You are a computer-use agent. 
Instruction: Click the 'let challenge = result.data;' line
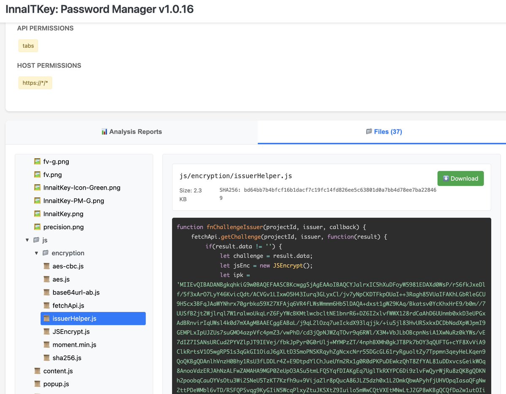click(266, 256)
